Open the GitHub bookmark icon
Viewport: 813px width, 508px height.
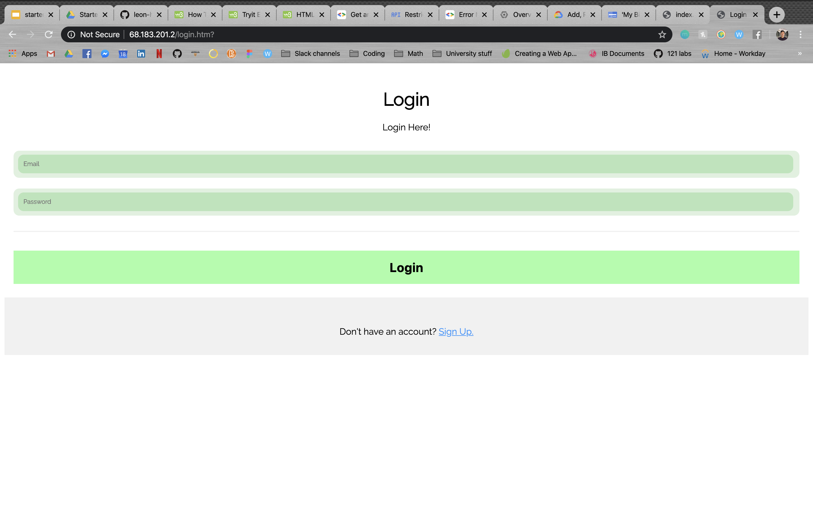pos(177,53)
